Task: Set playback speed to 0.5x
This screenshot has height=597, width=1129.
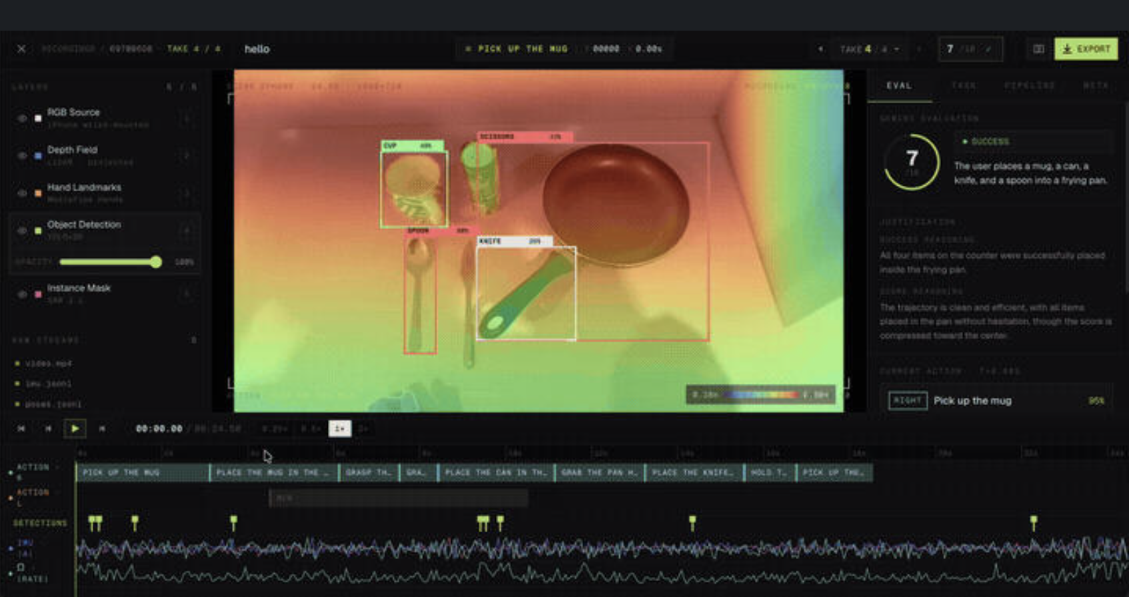Action: 310,428
